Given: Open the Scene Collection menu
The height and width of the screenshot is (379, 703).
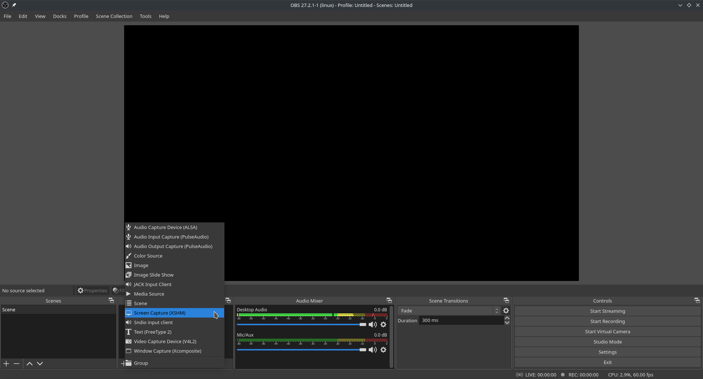Looking at the screenshot, I should [114, 16].
